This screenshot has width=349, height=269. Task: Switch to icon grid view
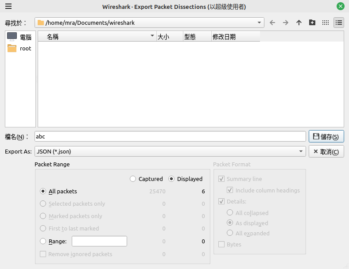coord(326,23)
